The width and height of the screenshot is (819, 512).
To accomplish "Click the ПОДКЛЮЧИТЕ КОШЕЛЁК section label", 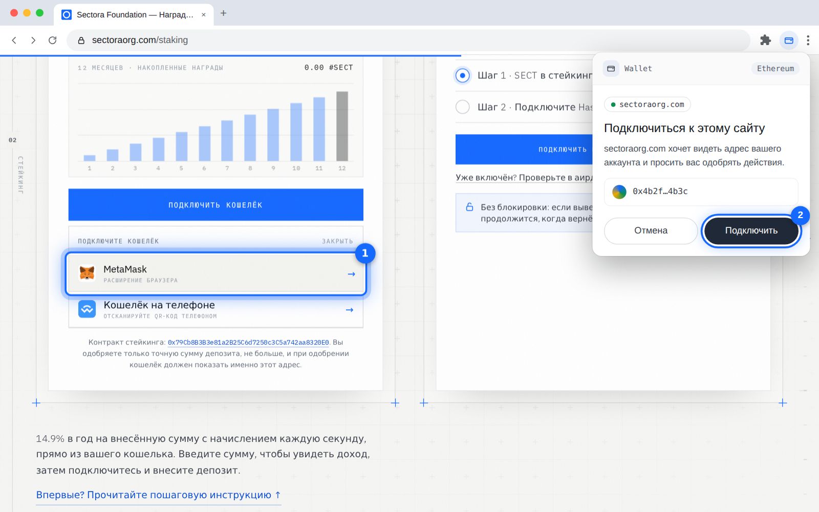I will (x=118, y=241).
